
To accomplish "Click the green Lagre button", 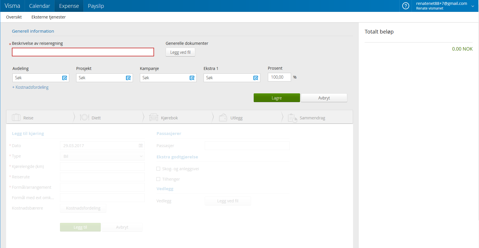I will (x=277, y=98).
